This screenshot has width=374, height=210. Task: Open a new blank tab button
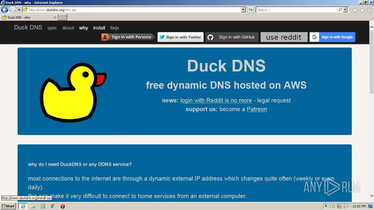tap(63, 17)
